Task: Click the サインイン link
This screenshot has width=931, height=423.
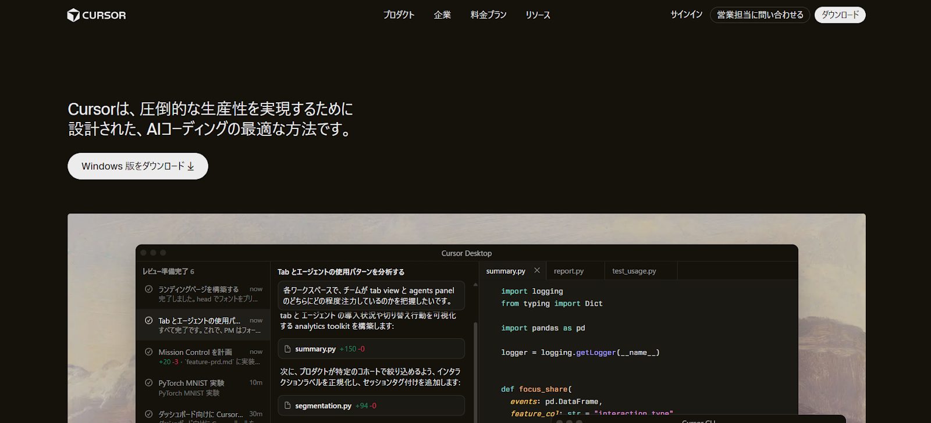Action: (x=686, y=15)
